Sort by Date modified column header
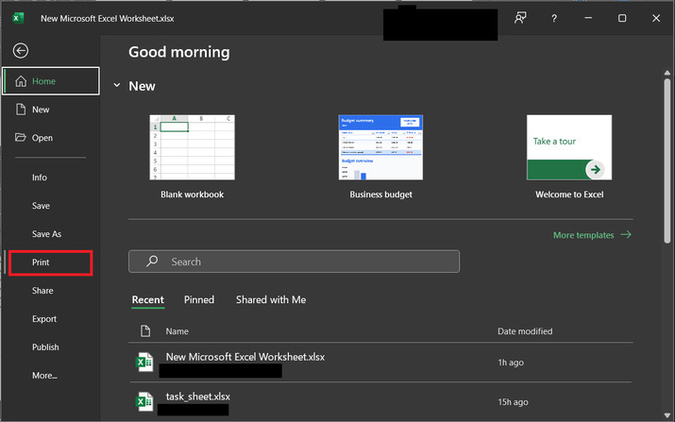 (x=525, y=331)
